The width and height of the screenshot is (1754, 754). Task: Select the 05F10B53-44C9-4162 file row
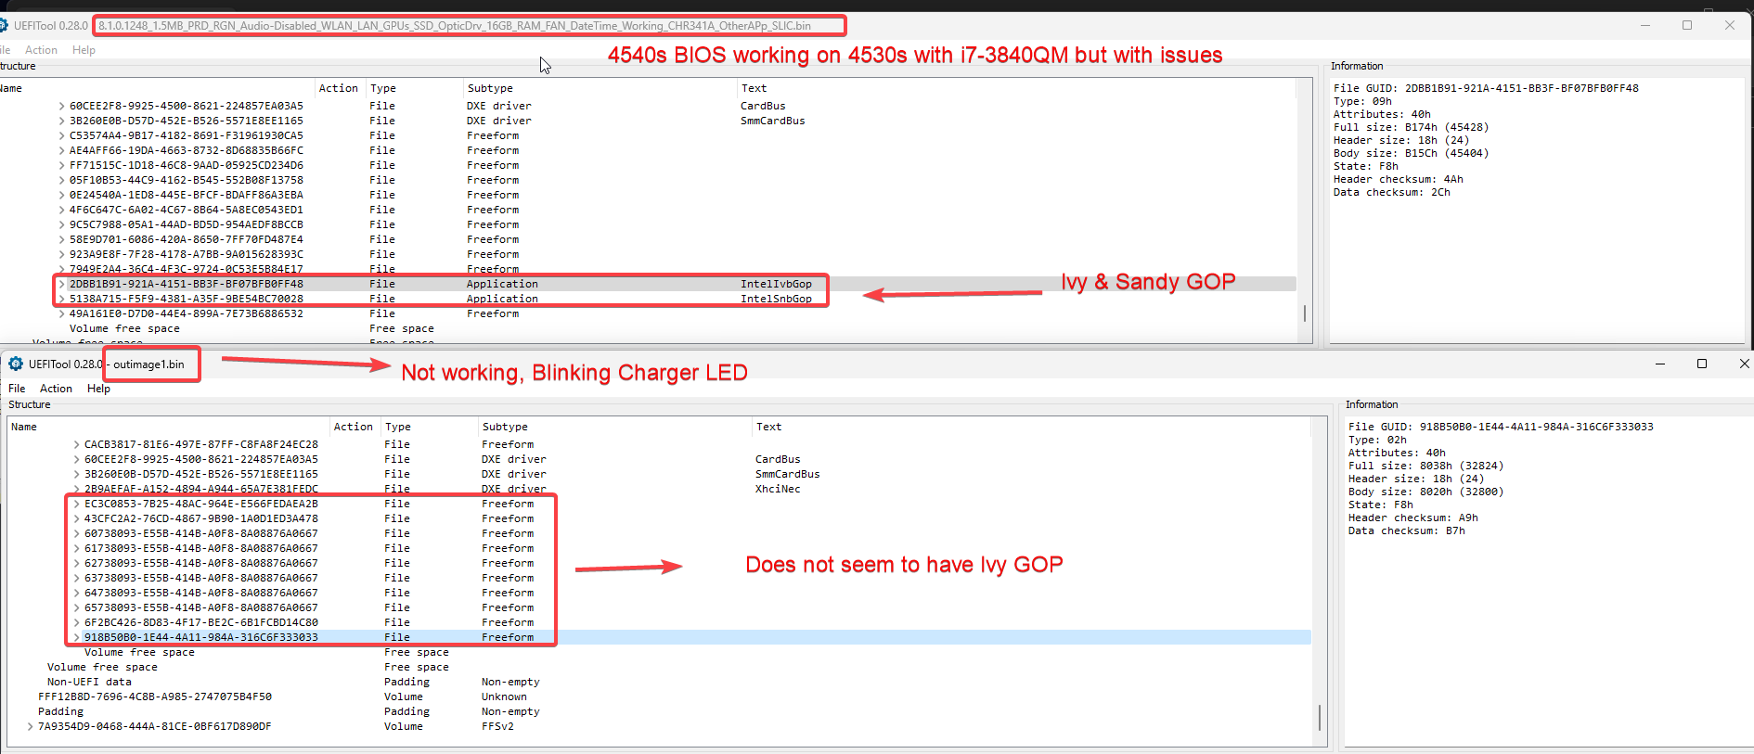(x=648, y=180)
